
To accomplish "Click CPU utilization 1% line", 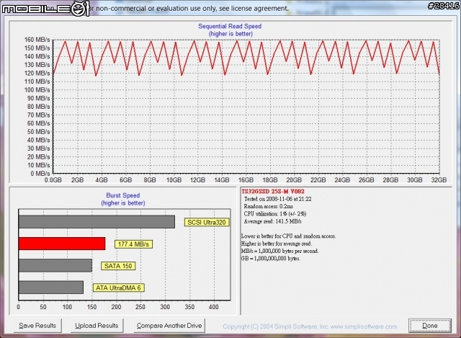I will (x=274, y=214).
